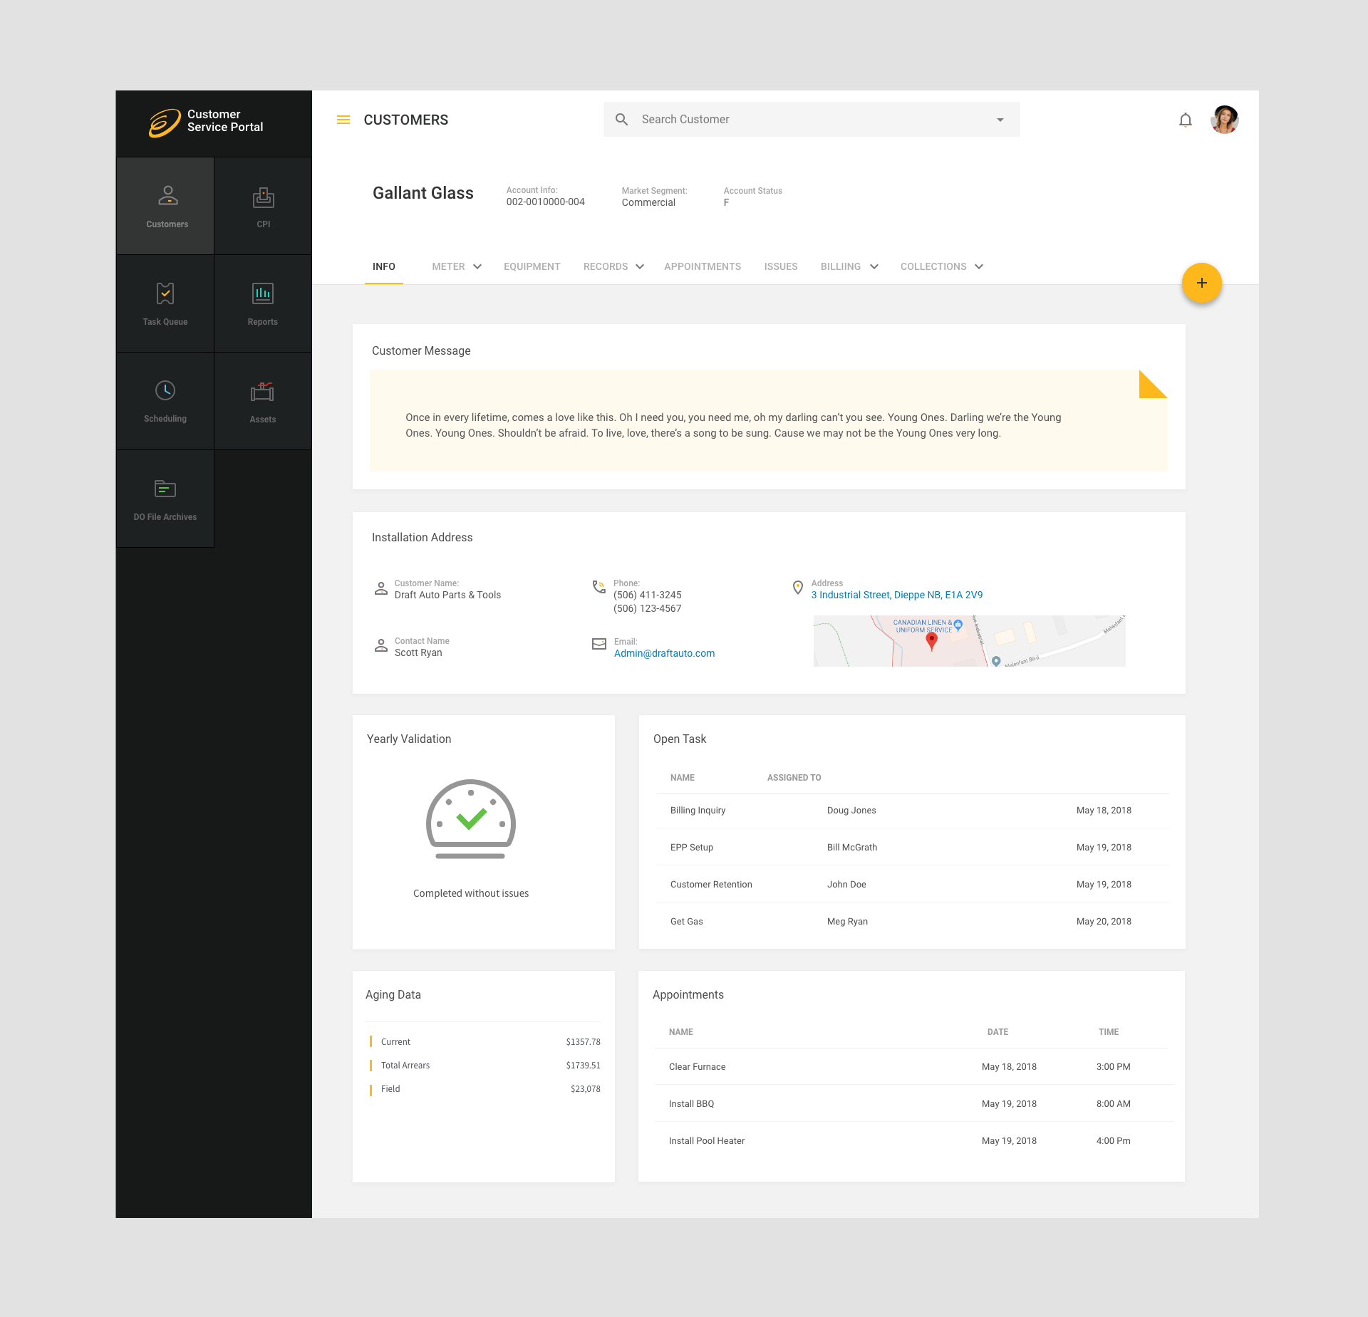Expand the Billing tab chevron
The width and height of the screenshot is (1368, 1317).
tap(874, 266)
